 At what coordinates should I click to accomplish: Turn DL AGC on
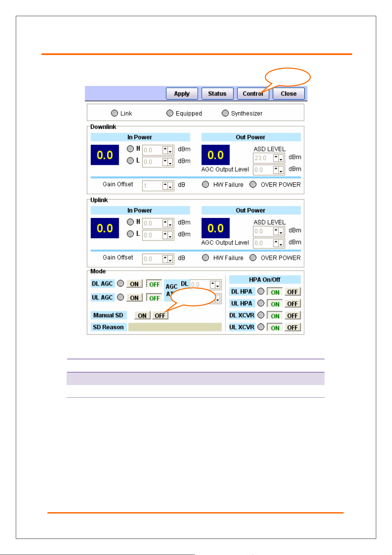coord(134,284)
